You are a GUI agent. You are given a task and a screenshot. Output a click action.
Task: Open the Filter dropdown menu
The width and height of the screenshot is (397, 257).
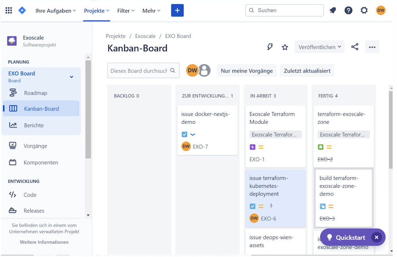(126, 11)
